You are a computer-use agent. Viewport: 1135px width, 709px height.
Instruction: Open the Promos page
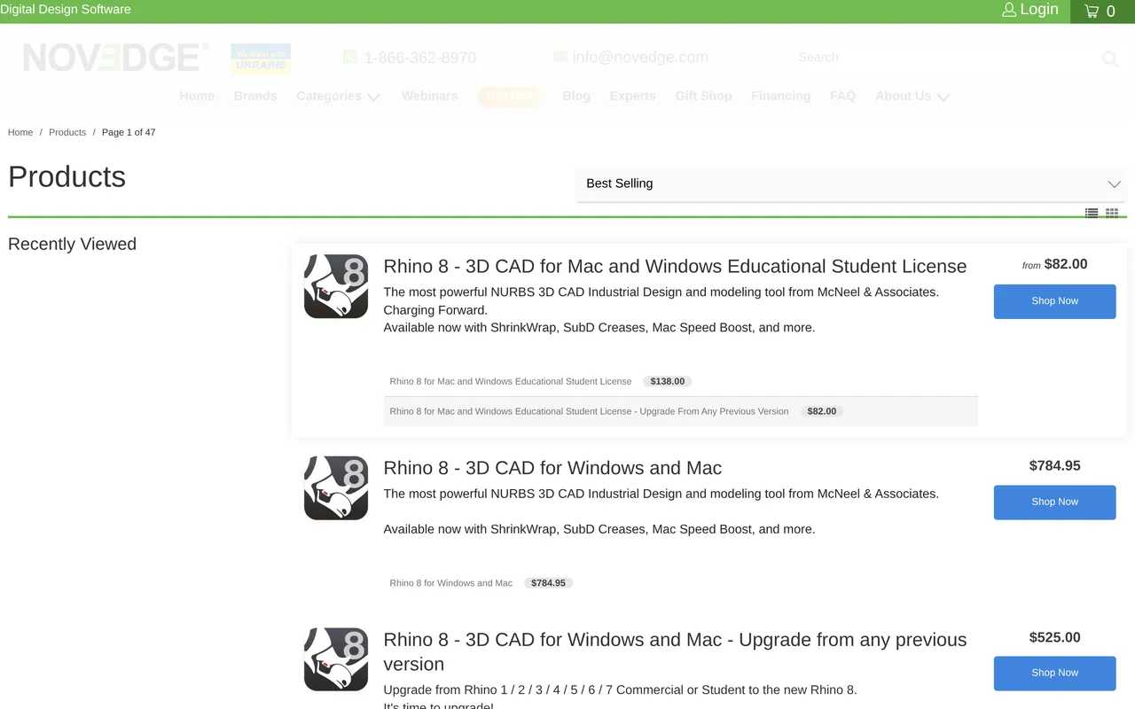510,96
